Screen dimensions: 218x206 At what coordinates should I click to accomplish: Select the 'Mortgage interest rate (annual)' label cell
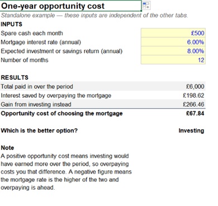click(x=41, y=42)
